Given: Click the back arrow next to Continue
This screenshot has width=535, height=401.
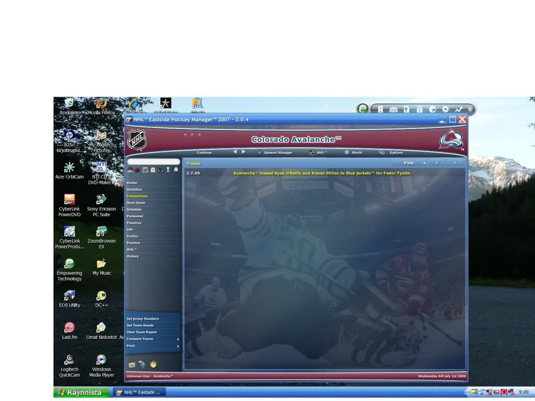Looking at the screenshot, I should (x=235, y=152).
